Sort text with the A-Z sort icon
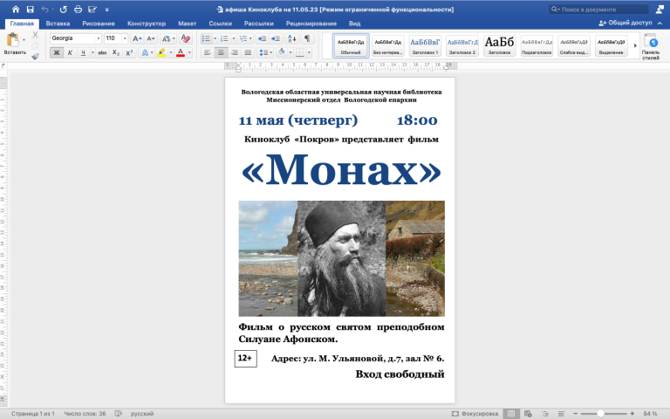 [292, 38]
